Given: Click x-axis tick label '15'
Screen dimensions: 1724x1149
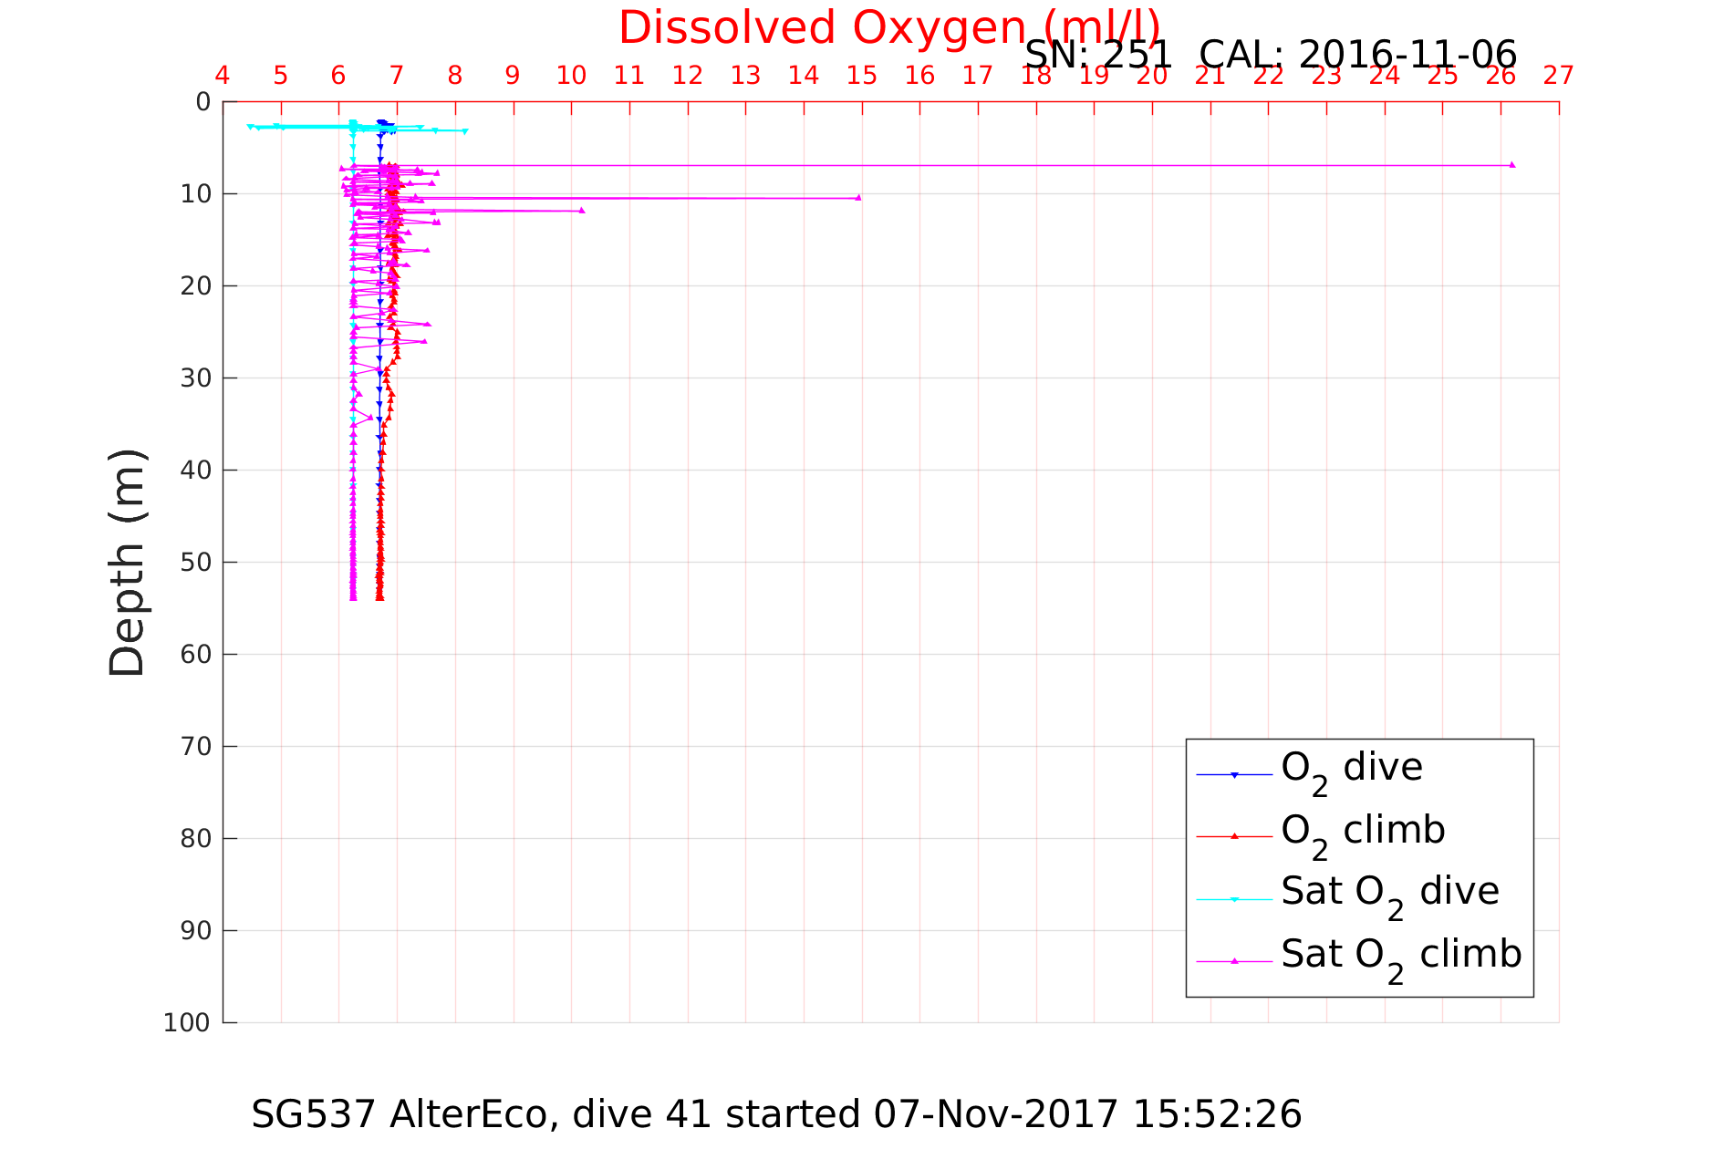Looking at the screenshot, I should click(x=861, y=76).
